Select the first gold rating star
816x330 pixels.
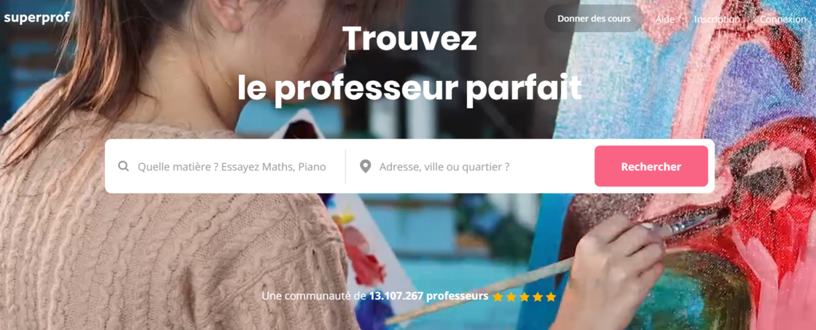(x=498, y=296)
